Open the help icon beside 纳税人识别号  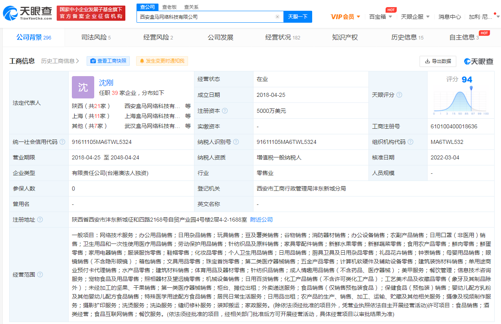coord(236,142)
